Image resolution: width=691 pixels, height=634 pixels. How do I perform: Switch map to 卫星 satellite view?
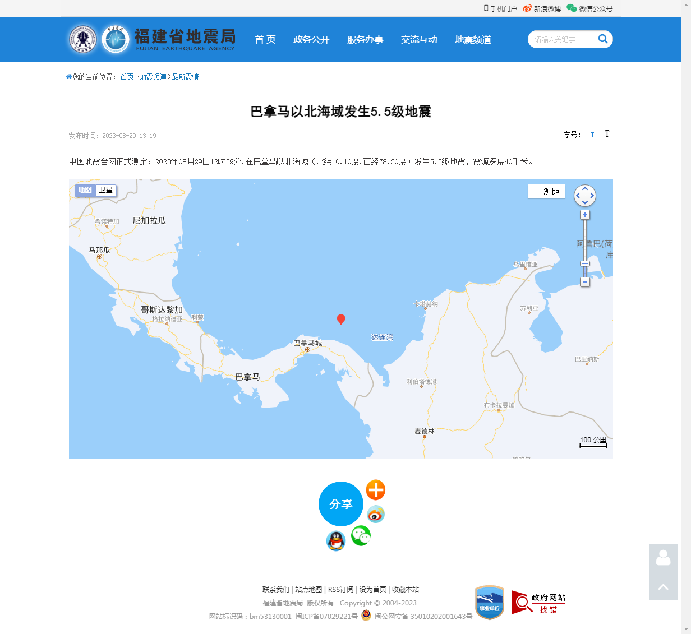coord(106,191)
